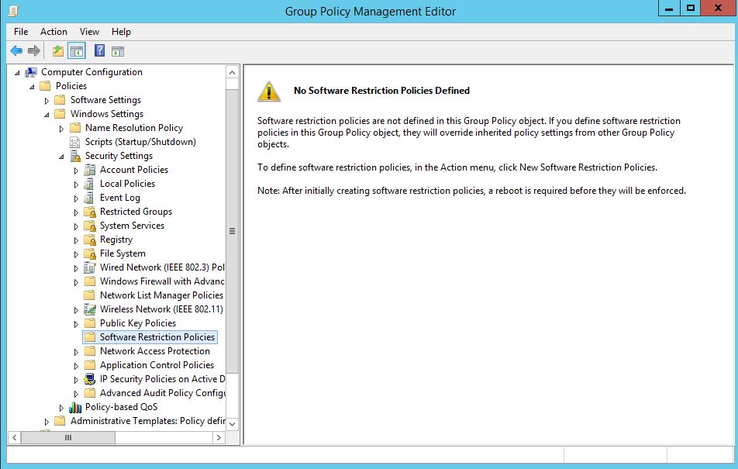The width and height of the screenshot is (738, 469).
Task: Click the tree pane scroll up arrow
Action: (x=232, y=73)
